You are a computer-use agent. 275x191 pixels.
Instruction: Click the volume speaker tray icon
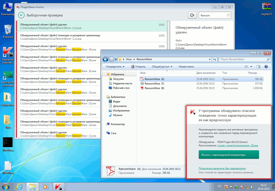tap(252, 187)
